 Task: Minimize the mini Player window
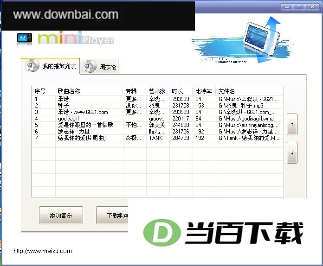[x=287, y=7]
